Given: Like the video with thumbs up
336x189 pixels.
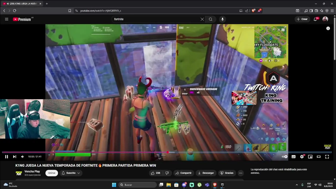Looking at the screenshot, I should pos(156,173).
